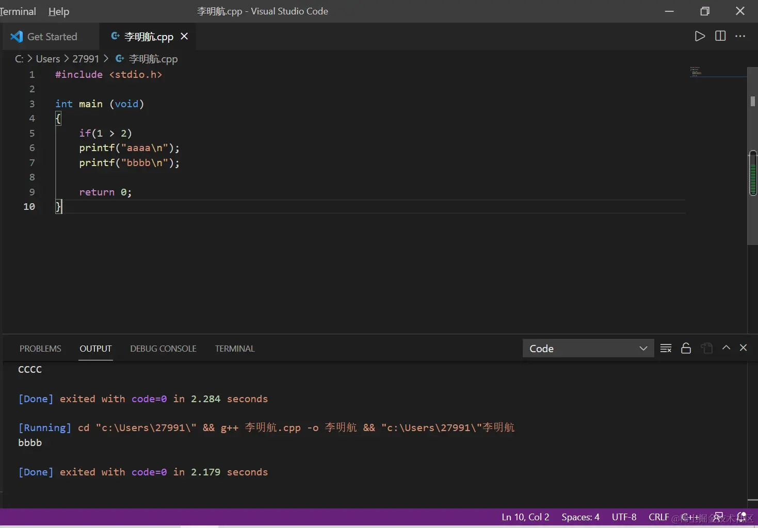Image resolution: width=758 pixels, height=528 pixels.
Task: Place the cursor on if(1 > 2)
Action: coord(106,133)
